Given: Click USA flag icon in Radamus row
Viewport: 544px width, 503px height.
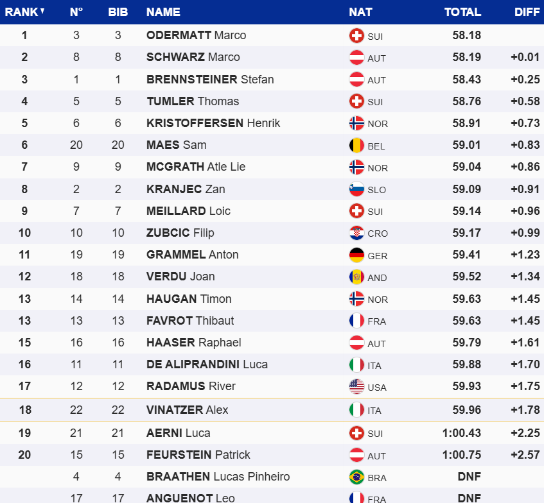Looking at the screenshot, I should [356, 386].
